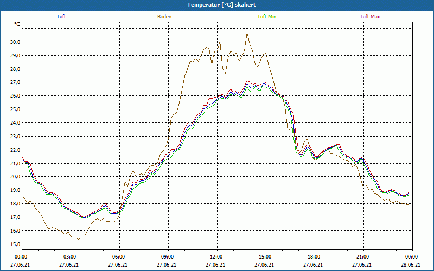Click the '17,0' y-axis value
Image resolution: width=434 pixels, height=271 pixels.
[15, 217]
